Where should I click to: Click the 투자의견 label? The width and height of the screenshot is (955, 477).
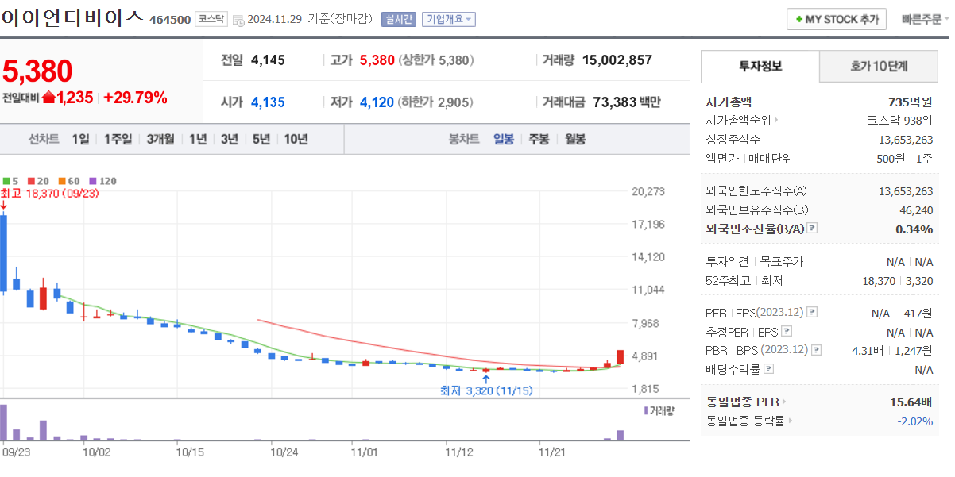(727, 261)
